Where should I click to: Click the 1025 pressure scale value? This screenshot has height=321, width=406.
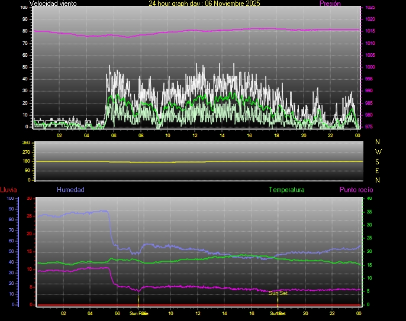tap(369, 8)
